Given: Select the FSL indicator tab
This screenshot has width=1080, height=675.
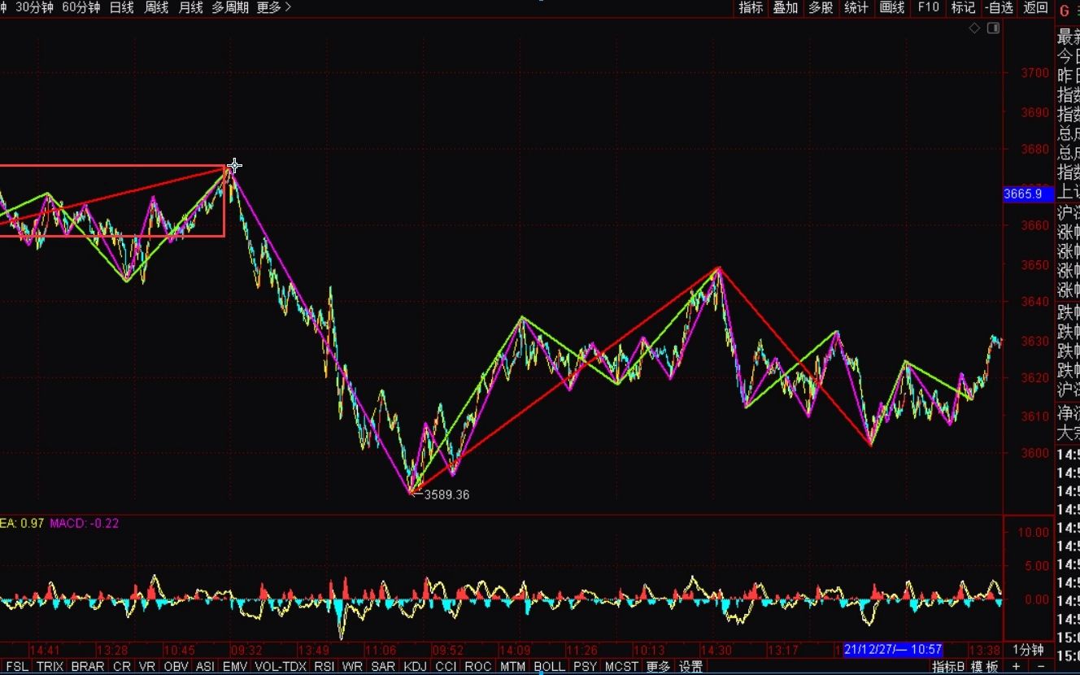Looking at the screenshot, I should coord(17,667).
